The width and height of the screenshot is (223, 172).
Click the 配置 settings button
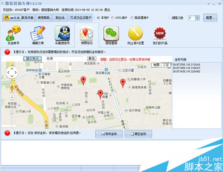point(210,17)
